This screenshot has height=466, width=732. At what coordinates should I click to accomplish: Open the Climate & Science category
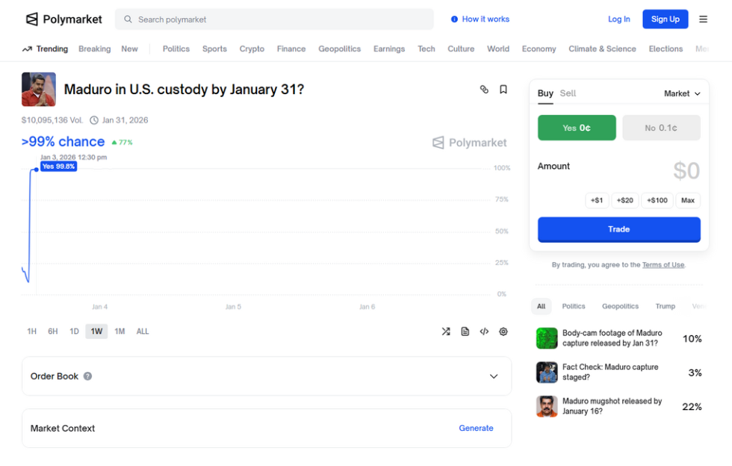(x=602, y=49)
